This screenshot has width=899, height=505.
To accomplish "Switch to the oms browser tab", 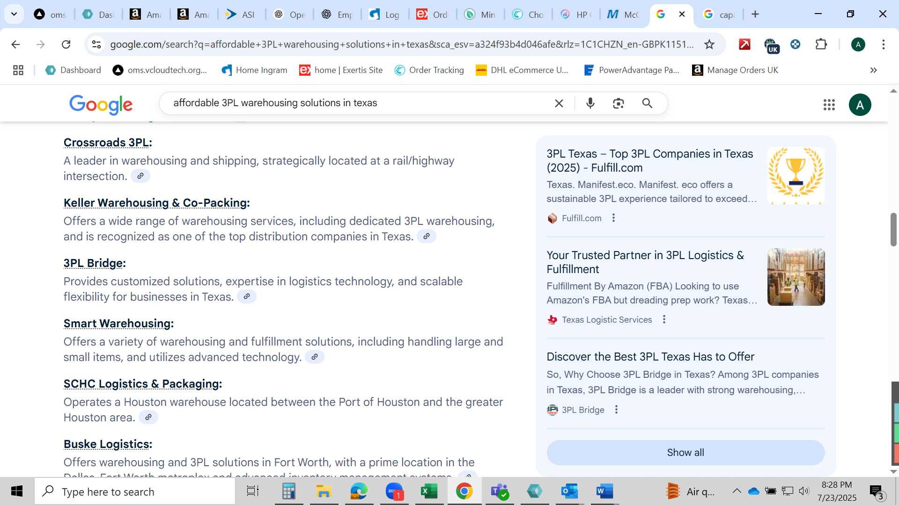I will coord(51,14).
